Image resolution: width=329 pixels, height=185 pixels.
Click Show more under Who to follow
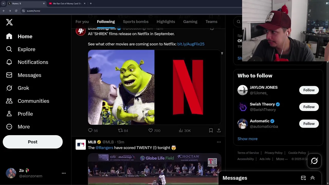pos(248,139)
